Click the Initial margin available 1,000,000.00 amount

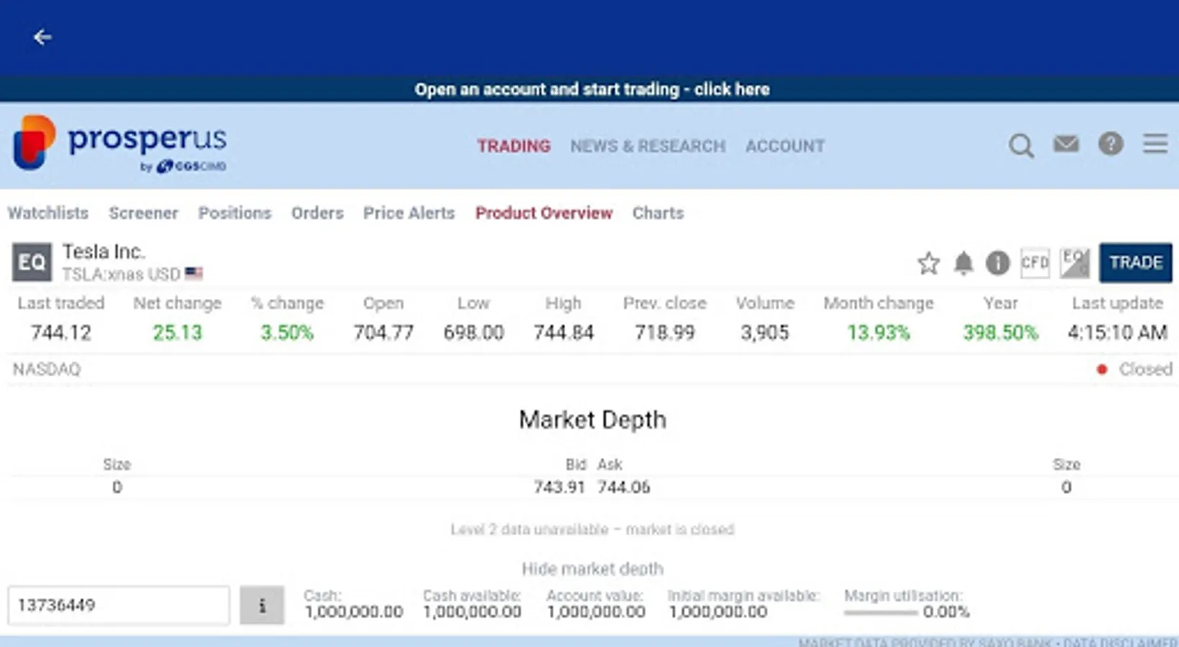[x=718, y=612]
